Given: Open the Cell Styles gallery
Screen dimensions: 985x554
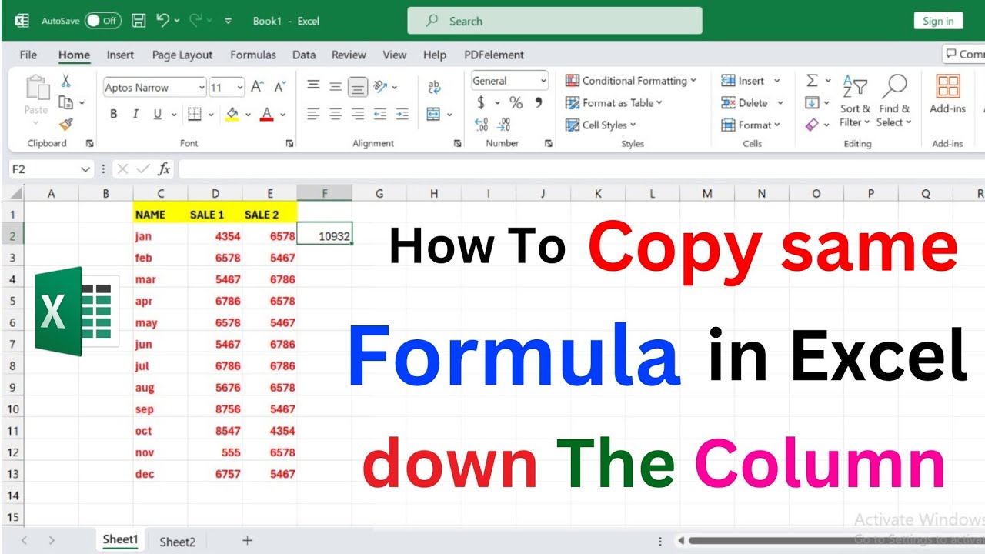Looking at the screenshot, I should (601, 125).
